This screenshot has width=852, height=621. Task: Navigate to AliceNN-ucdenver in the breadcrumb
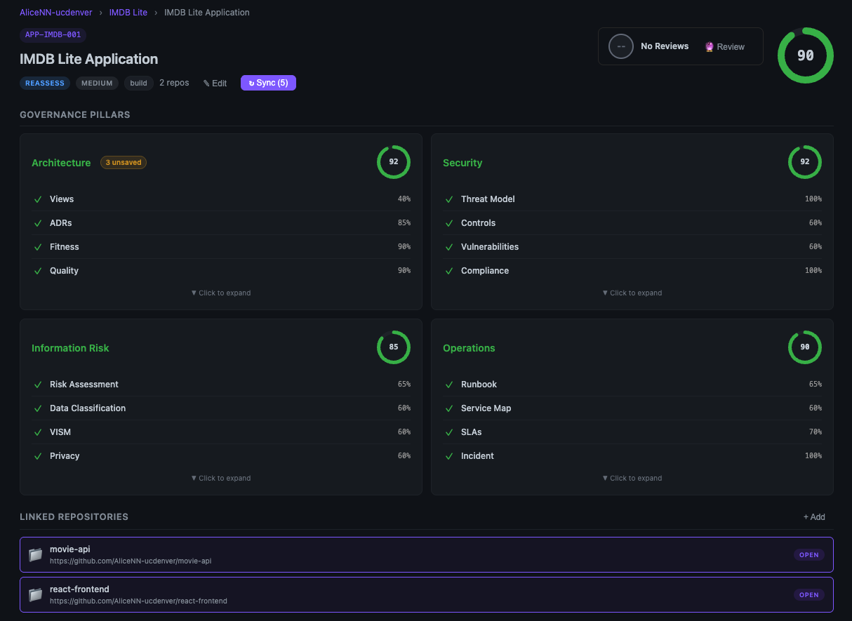tap(55, 12)
